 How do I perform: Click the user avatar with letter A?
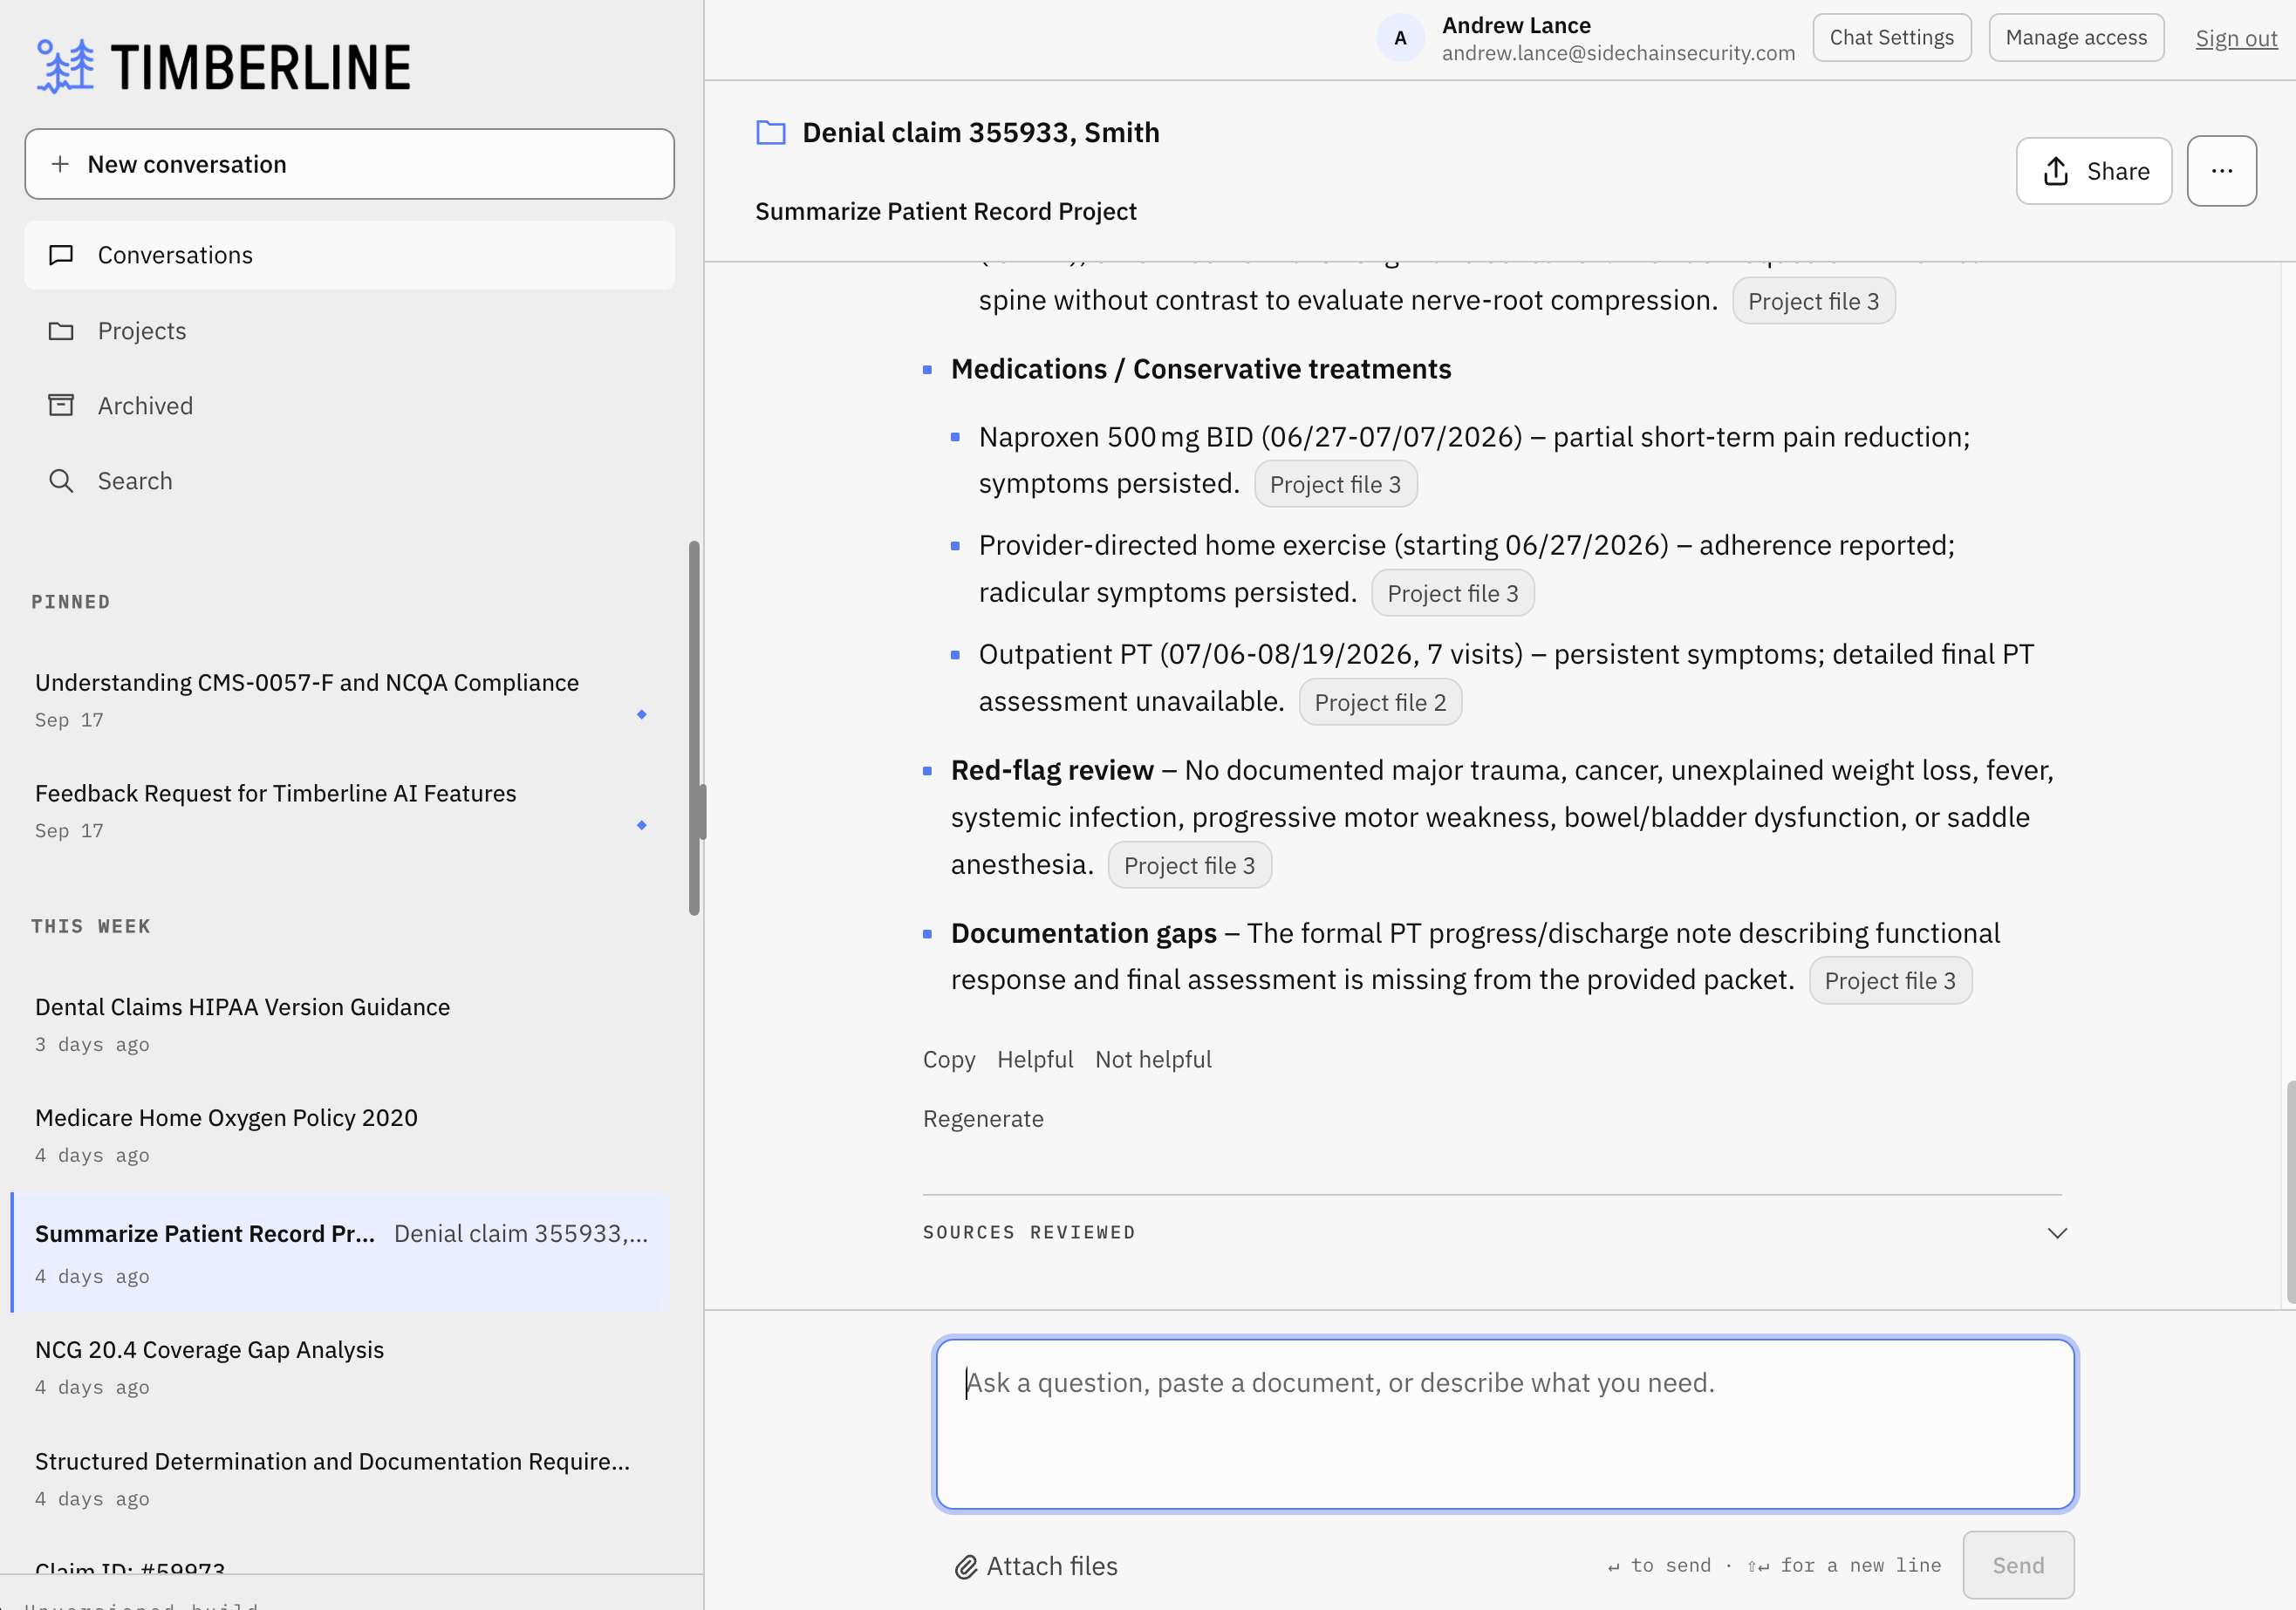pos(1400,38)
